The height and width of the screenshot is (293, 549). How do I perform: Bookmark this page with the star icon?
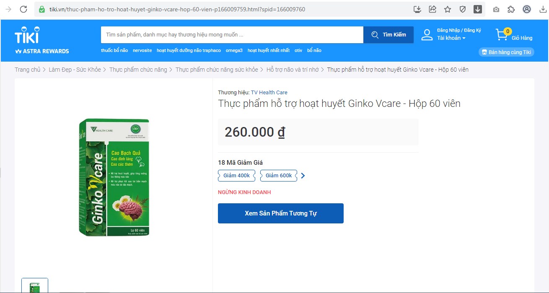point(448,9)
